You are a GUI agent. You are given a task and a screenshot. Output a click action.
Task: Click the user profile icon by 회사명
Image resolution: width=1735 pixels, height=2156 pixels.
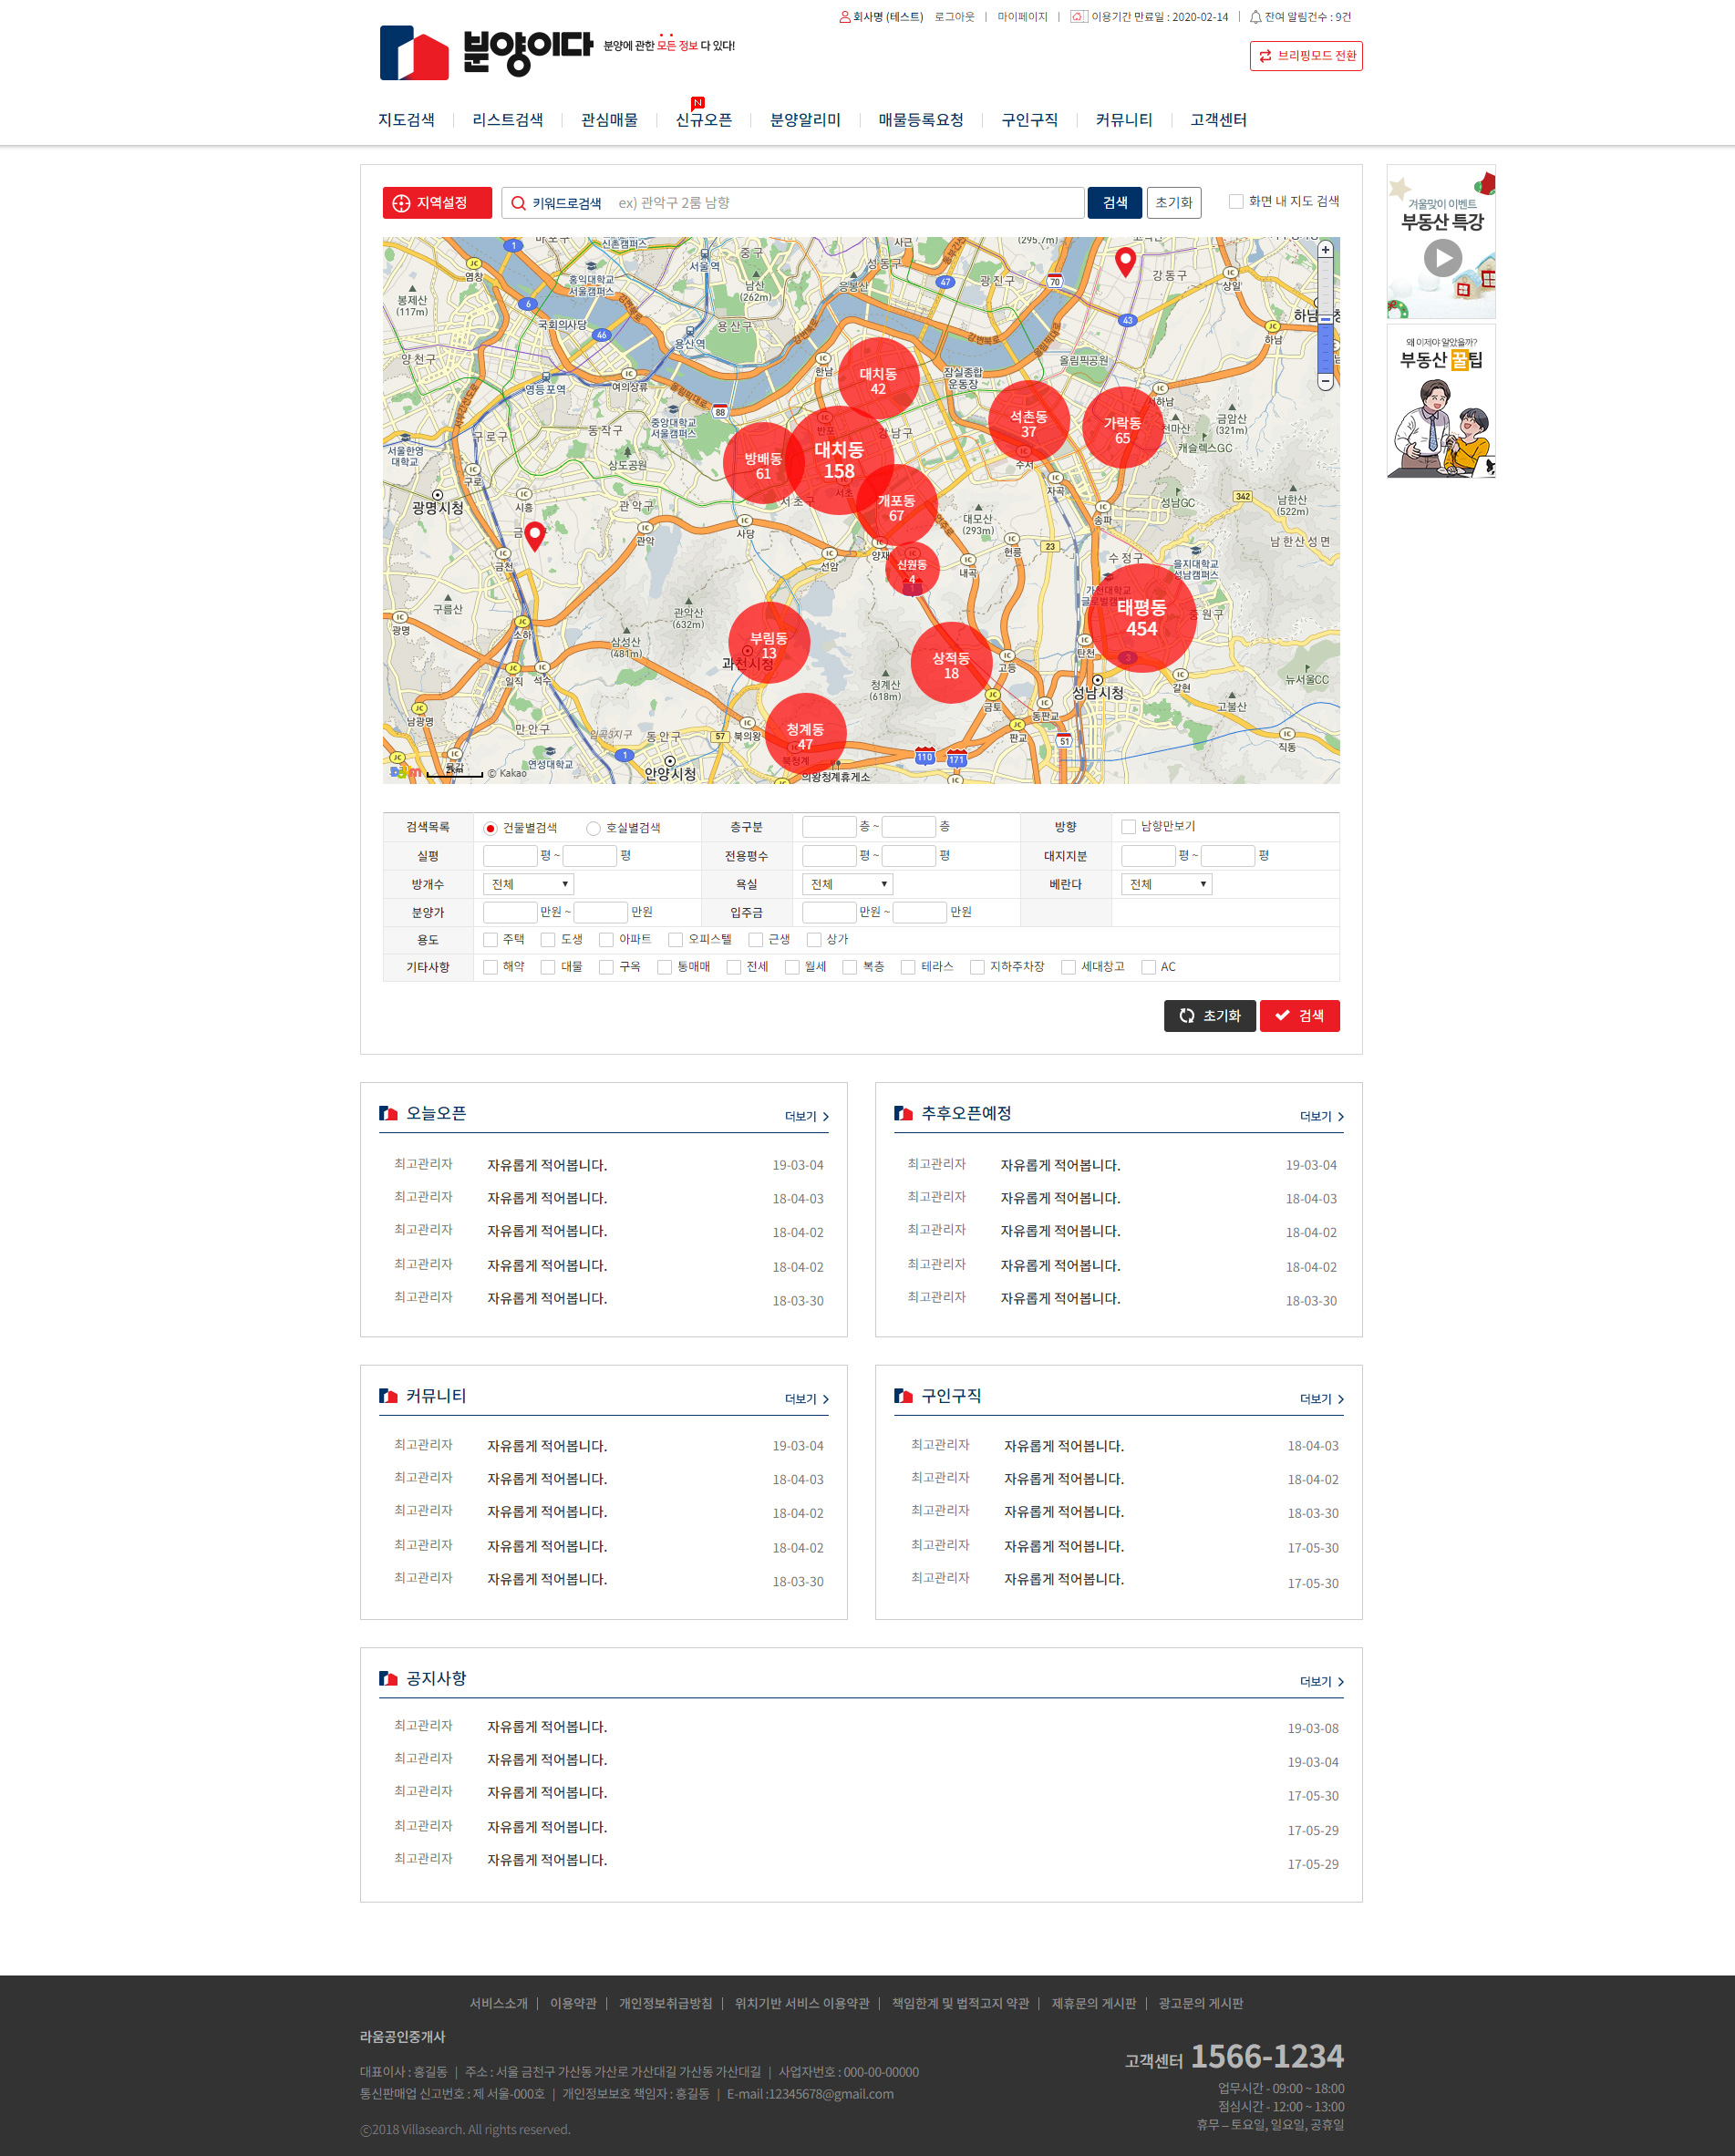[x=844, y=17]
